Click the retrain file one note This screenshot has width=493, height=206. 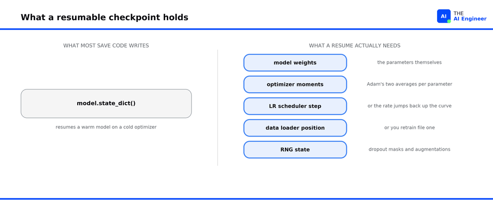tap(409, 127)
